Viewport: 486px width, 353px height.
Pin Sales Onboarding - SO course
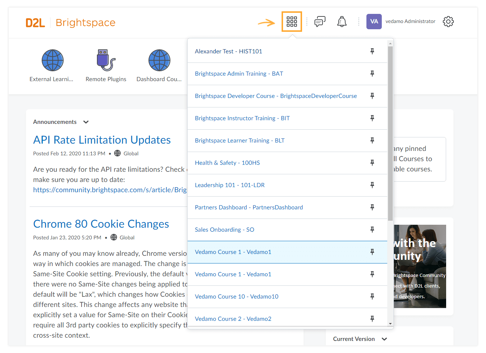tap(372, 229)
